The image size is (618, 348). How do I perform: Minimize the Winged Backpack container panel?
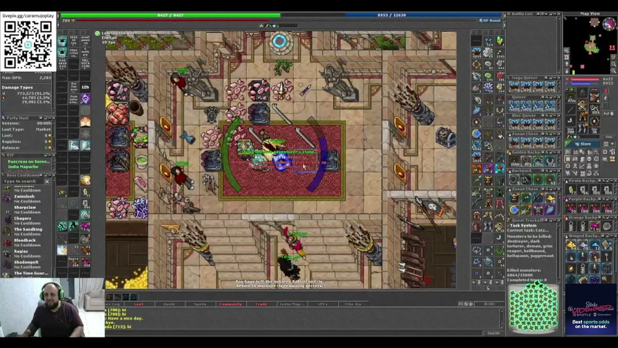click(612, 236)
